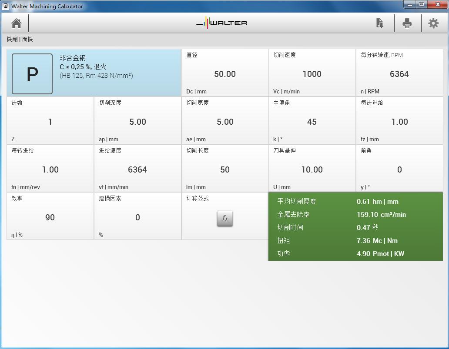Edit feed per tooth fz value

[x=399, y=122]
